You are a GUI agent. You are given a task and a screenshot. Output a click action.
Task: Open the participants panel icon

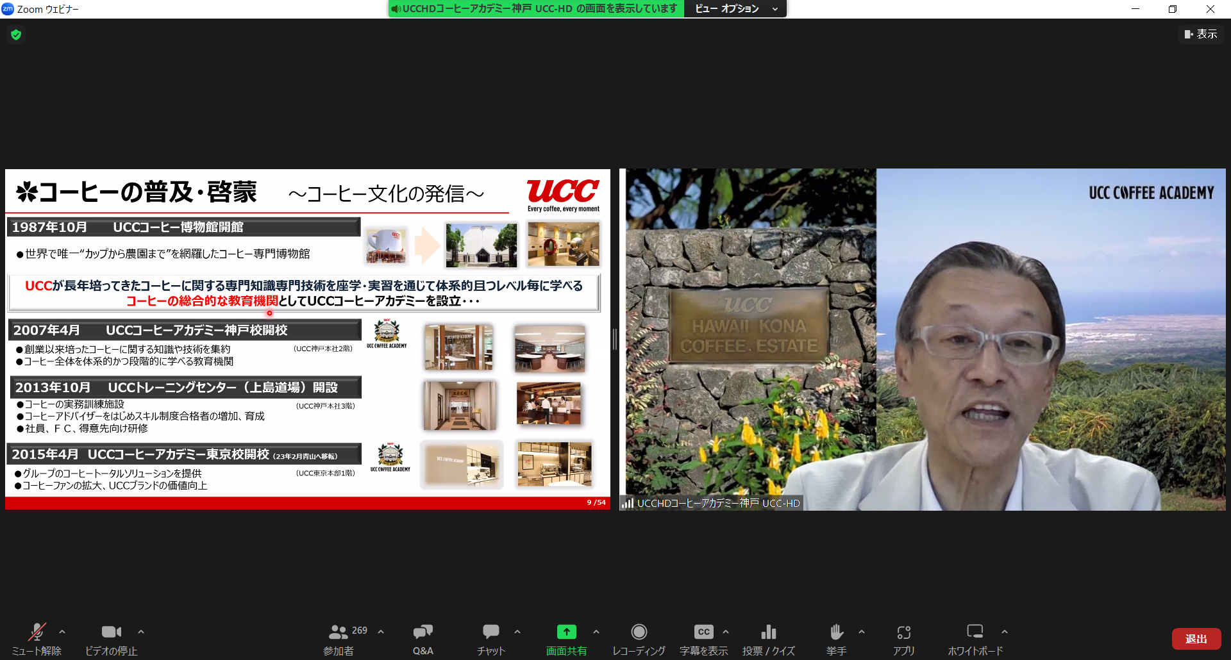pyautogui.click(x=338, y=632)
